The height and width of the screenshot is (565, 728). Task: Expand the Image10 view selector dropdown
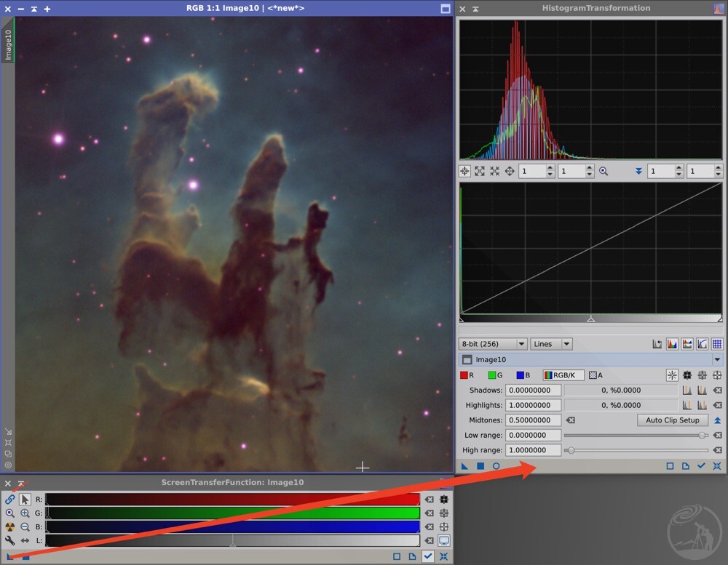(x=717, y=359)
